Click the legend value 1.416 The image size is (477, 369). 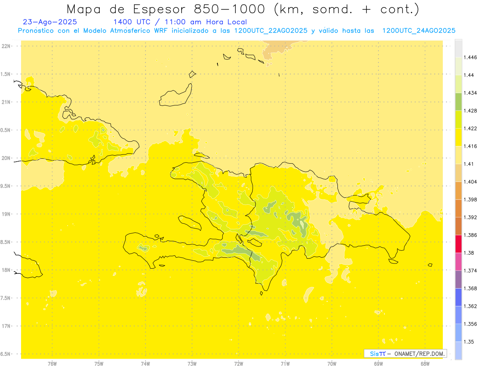pyautogui.click(x=470, y=146)
